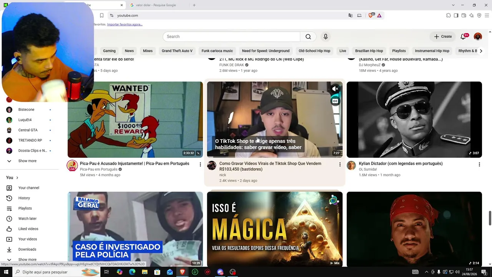Click the YouTube search magnifier button
Image resolution: width=492 pixels, height=277 pixels.
click(308, 37)
